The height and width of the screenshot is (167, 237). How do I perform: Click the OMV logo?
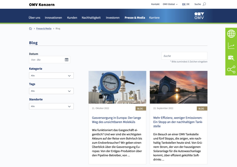click(200, 16)
